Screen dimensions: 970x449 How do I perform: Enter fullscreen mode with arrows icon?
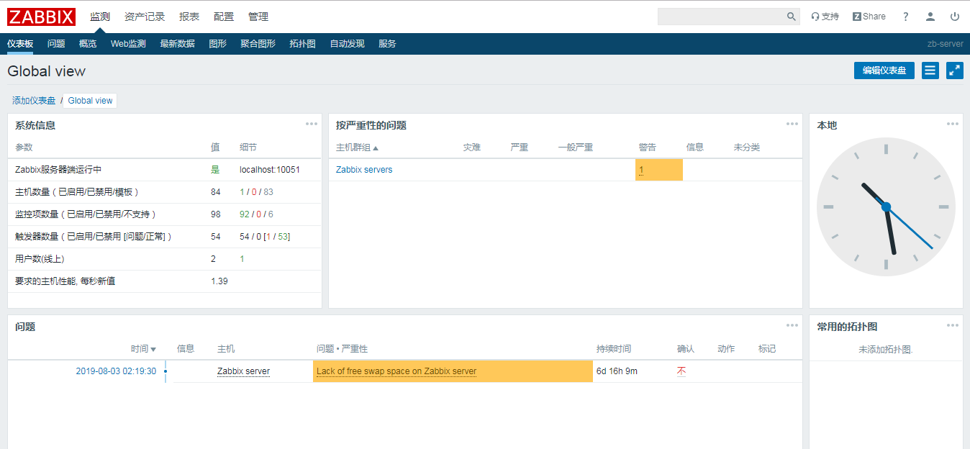[x=955, y=71]
